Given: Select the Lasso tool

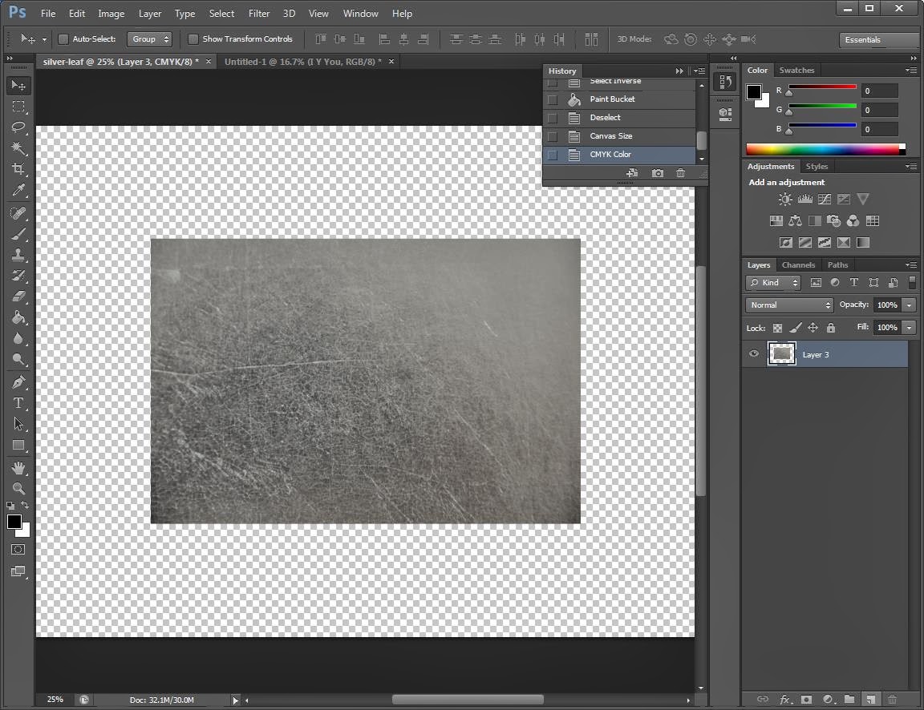Looking at the screenshot, I should point(18,127).
